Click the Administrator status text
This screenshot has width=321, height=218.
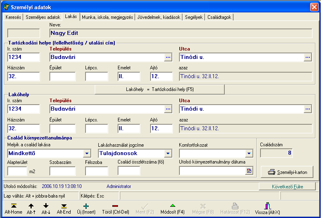coord(119,186)
